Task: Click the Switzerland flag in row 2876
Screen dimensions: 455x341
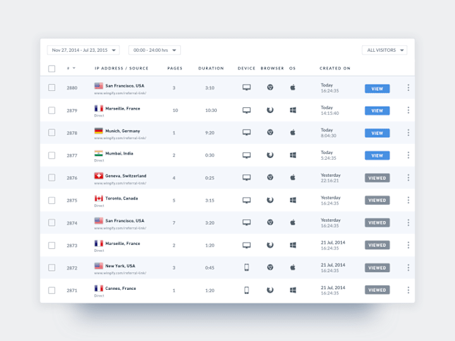Action: (99, 176)
